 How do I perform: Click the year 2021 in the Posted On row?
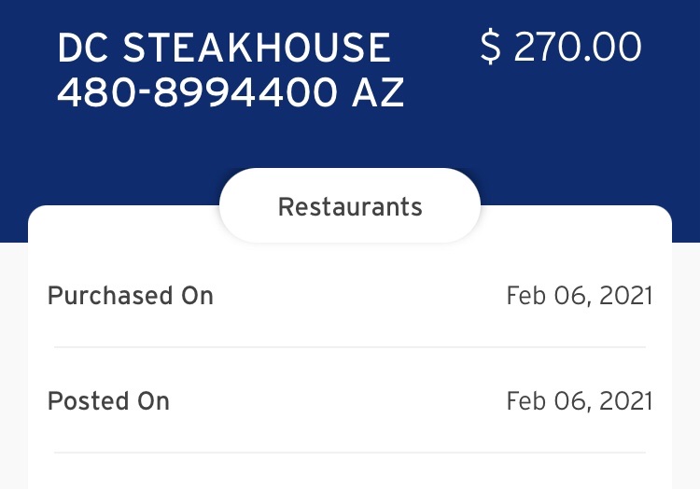[x=624, y=401]
